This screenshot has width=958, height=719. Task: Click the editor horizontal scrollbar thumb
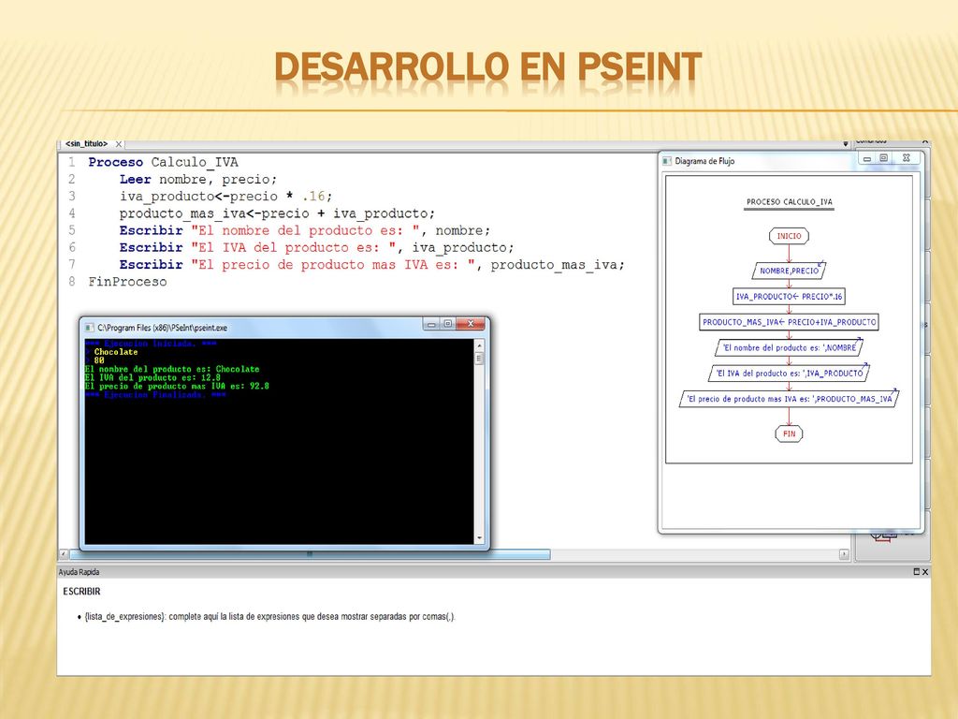tap(310, 554)
